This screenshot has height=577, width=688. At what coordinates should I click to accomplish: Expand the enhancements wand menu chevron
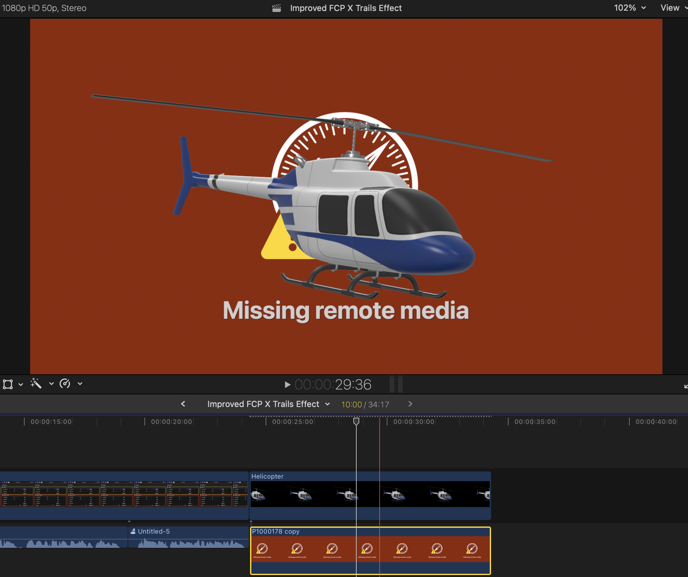click(51, 384)
